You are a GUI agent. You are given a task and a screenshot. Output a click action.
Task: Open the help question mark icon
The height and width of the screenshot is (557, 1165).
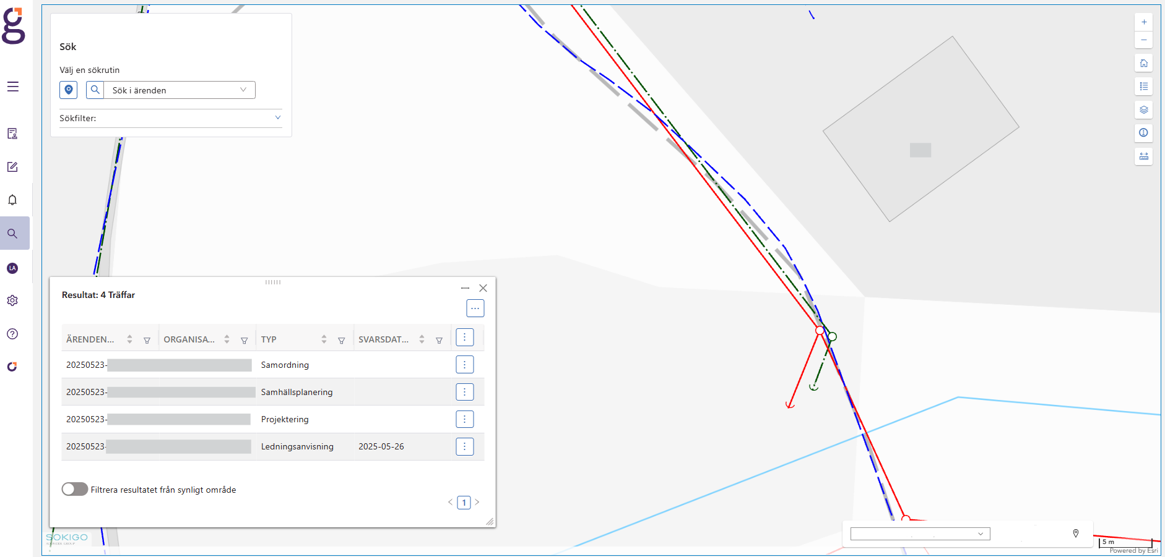pyautogui.click(x=12, y=334)
